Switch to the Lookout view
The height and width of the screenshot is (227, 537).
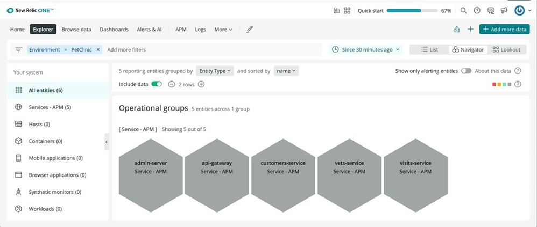tap(506, 49)
